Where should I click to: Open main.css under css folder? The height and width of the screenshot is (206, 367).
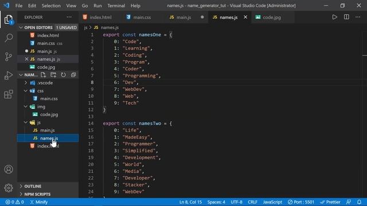(48, 98)
